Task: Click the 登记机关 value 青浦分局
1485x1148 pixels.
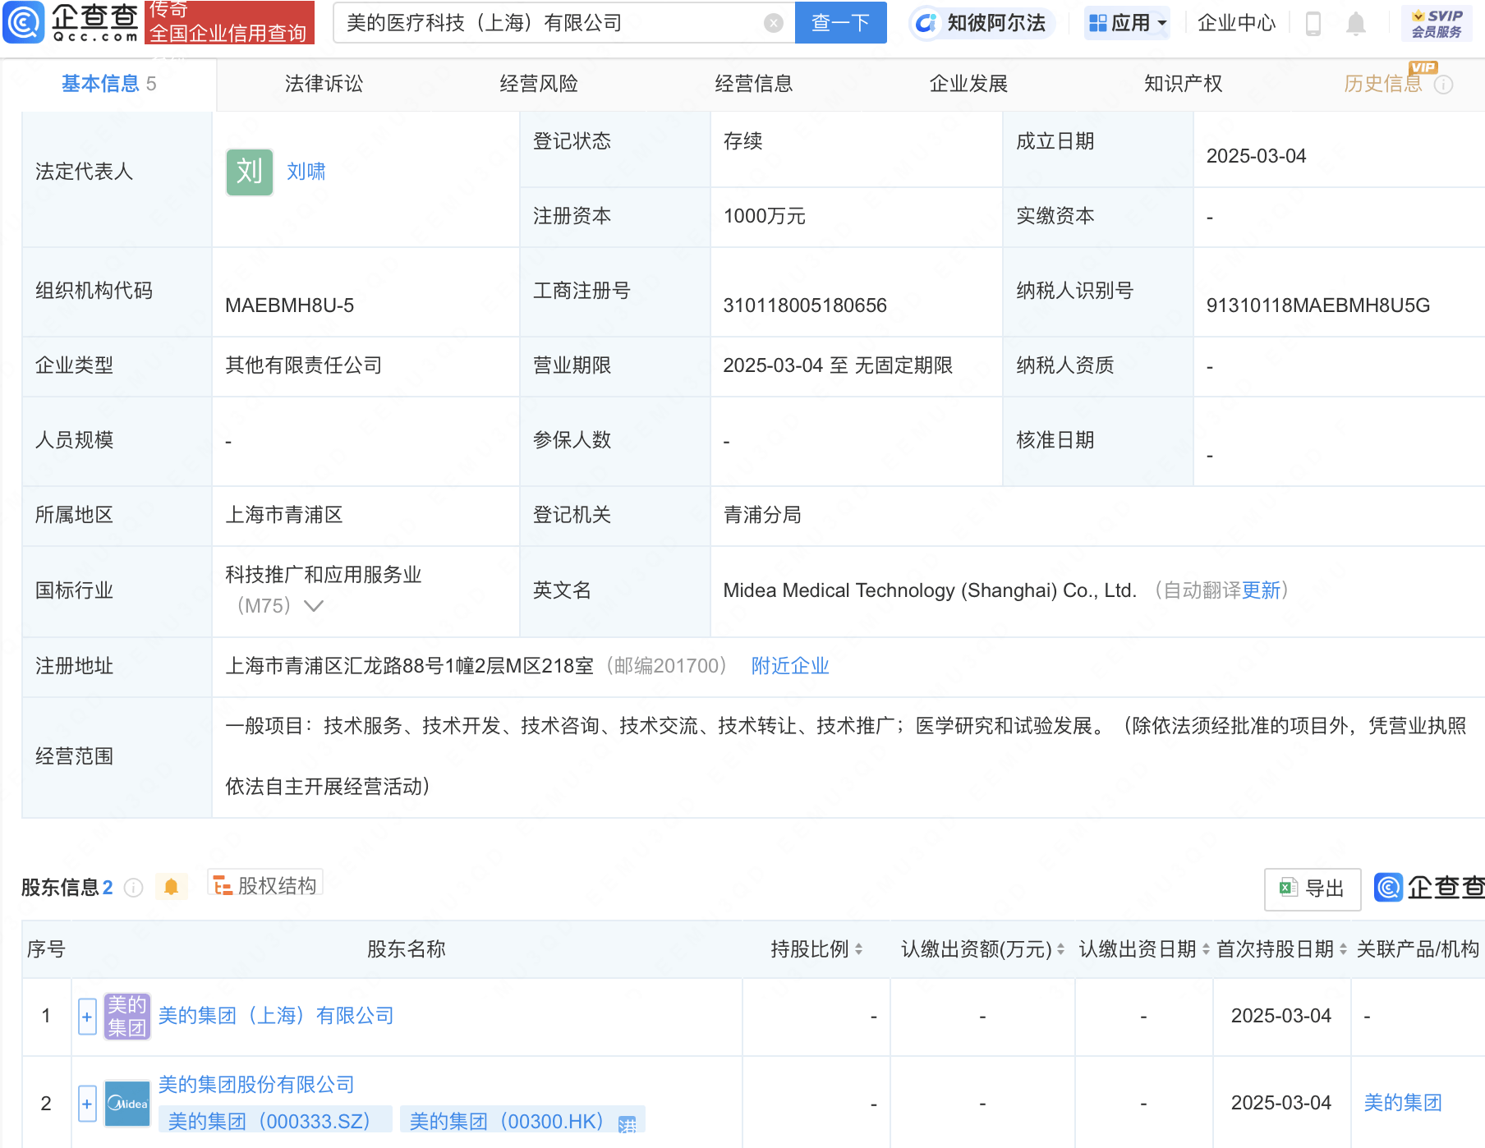Action: (x=762, y=515)
